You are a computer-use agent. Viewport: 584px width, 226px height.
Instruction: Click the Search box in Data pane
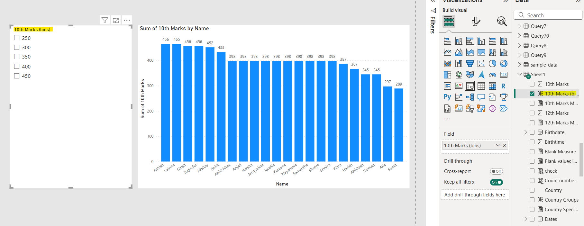tap(550, 15)
